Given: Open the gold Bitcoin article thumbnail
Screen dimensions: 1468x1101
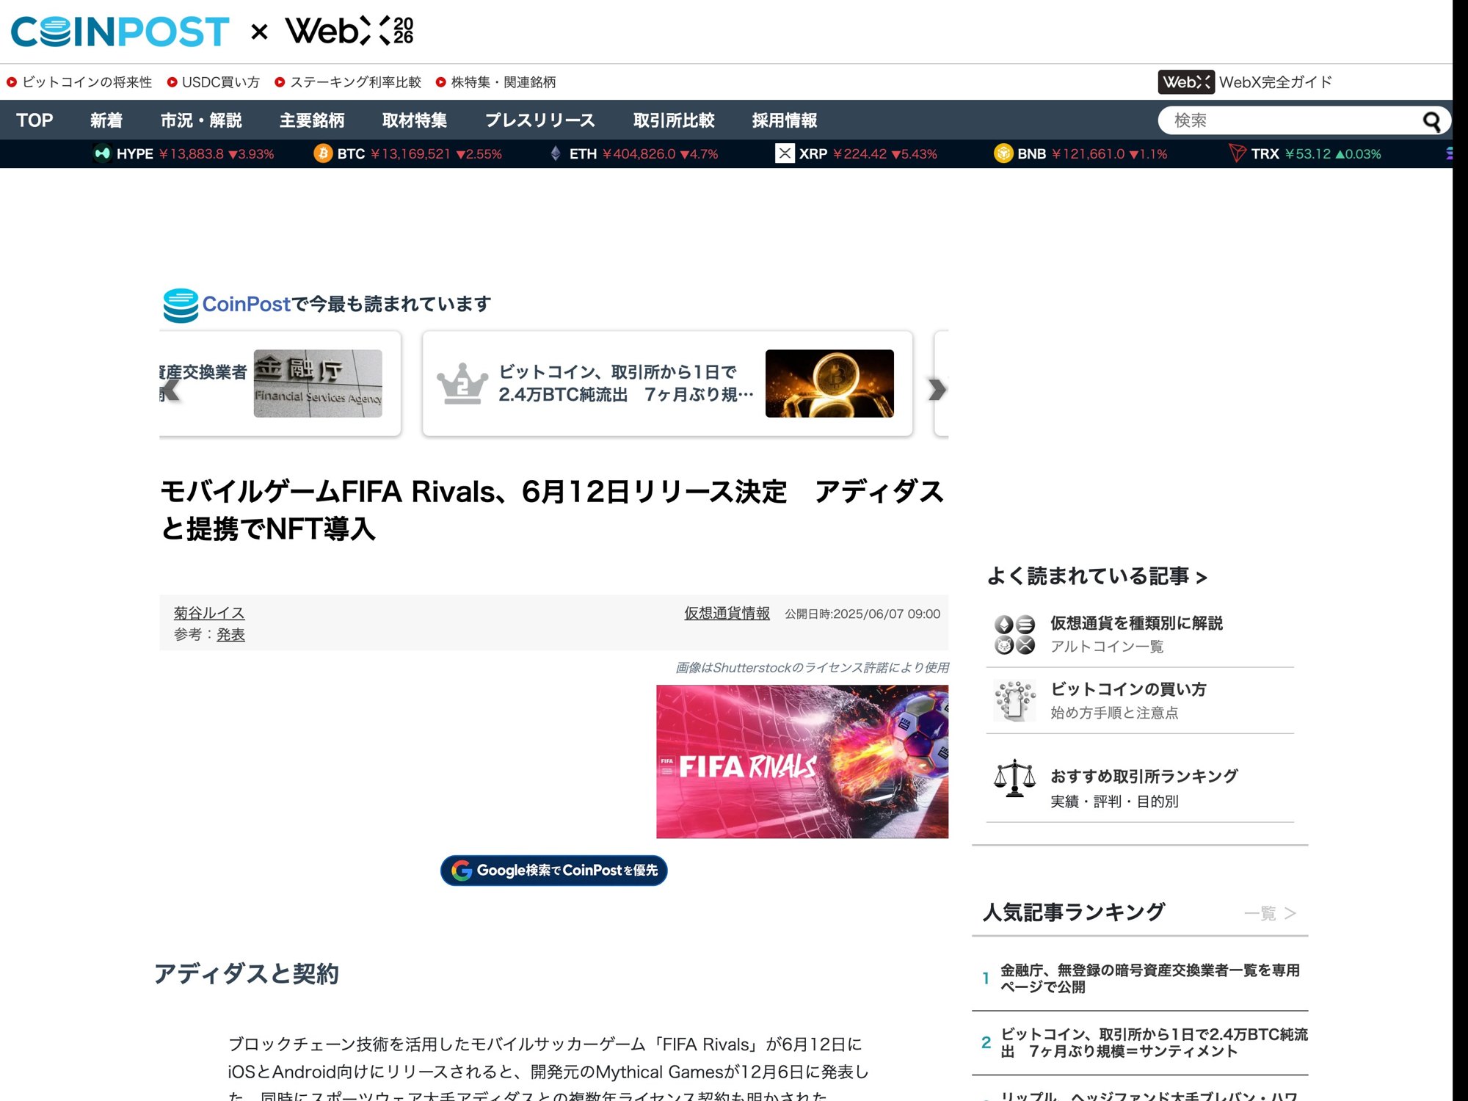Looking at the screenshot, I should (x=829, y=384).
